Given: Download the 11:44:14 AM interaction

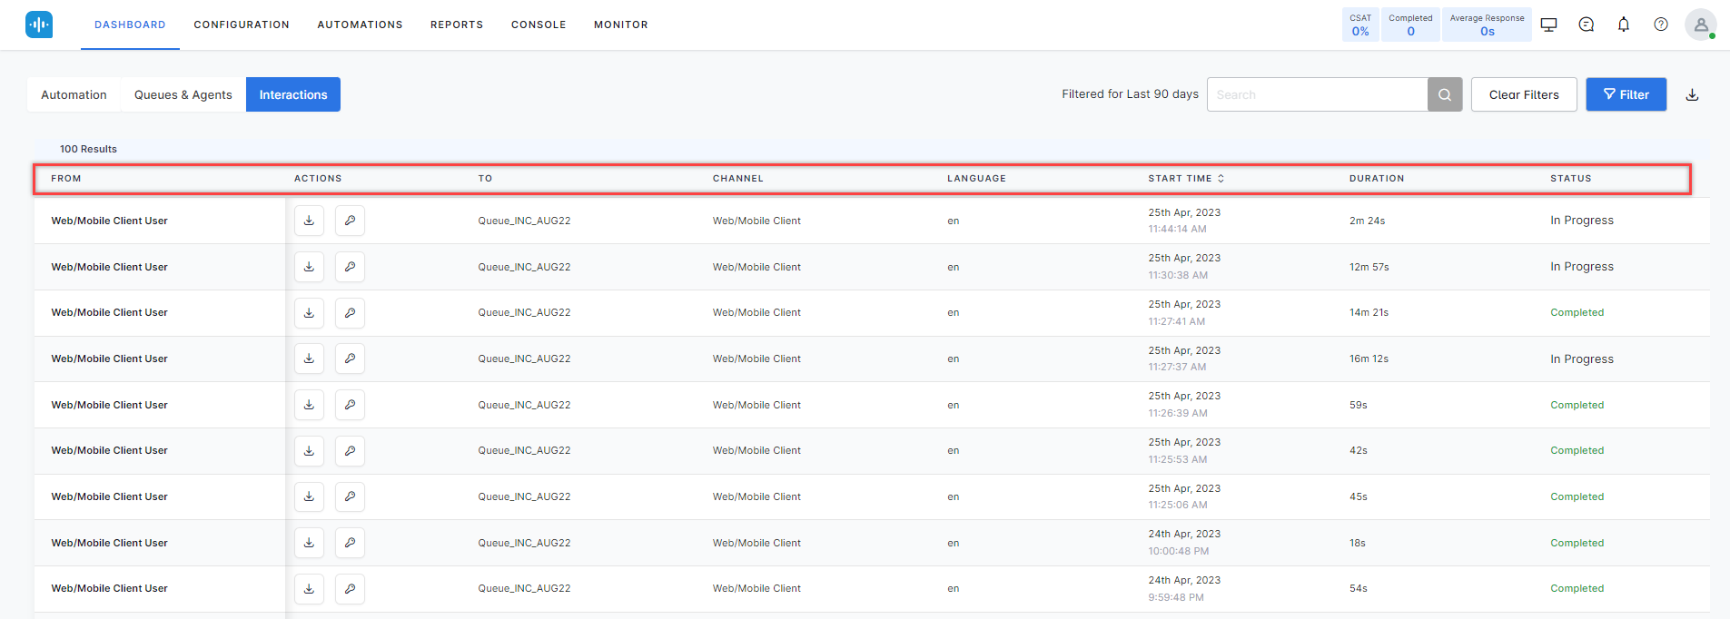Looking at the screenshot, I should point(309,221).
